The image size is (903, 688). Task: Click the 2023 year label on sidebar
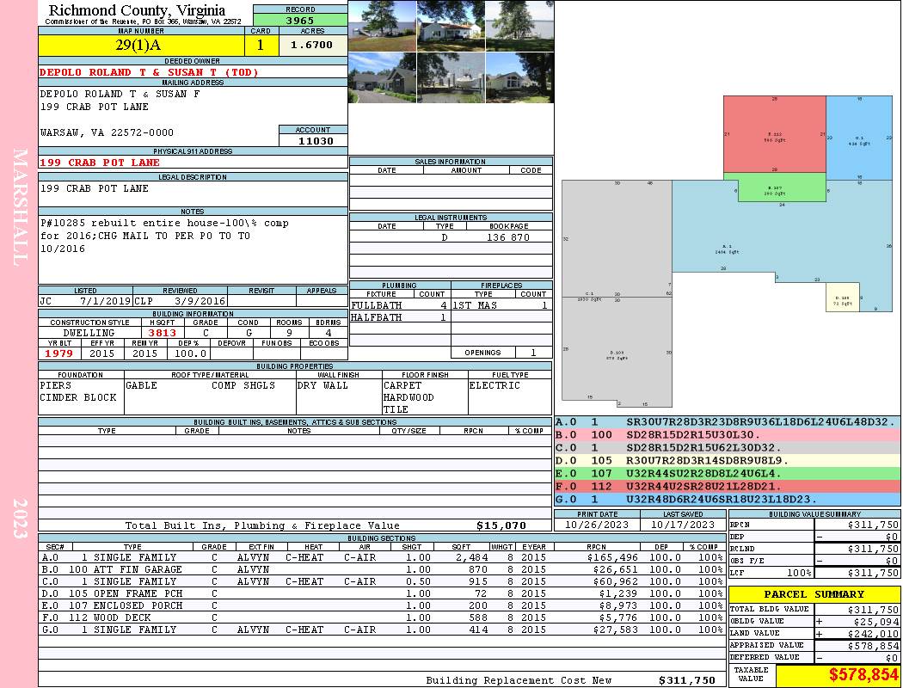click(x=20, y=519)
